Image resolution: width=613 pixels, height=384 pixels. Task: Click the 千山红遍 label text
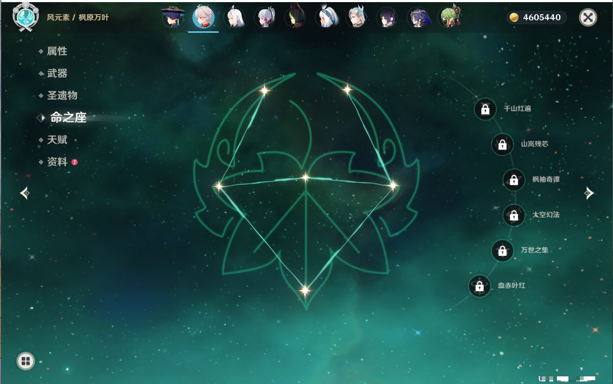tap(517, 109)
